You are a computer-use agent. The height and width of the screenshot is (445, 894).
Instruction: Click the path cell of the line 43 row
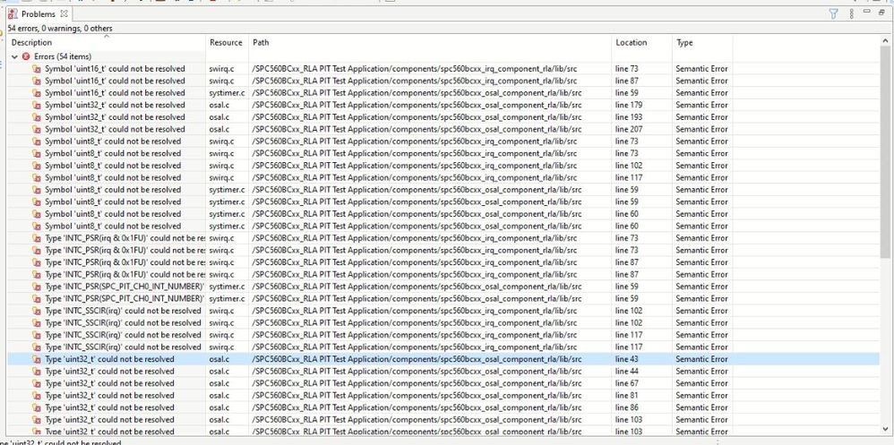point(430,359)
